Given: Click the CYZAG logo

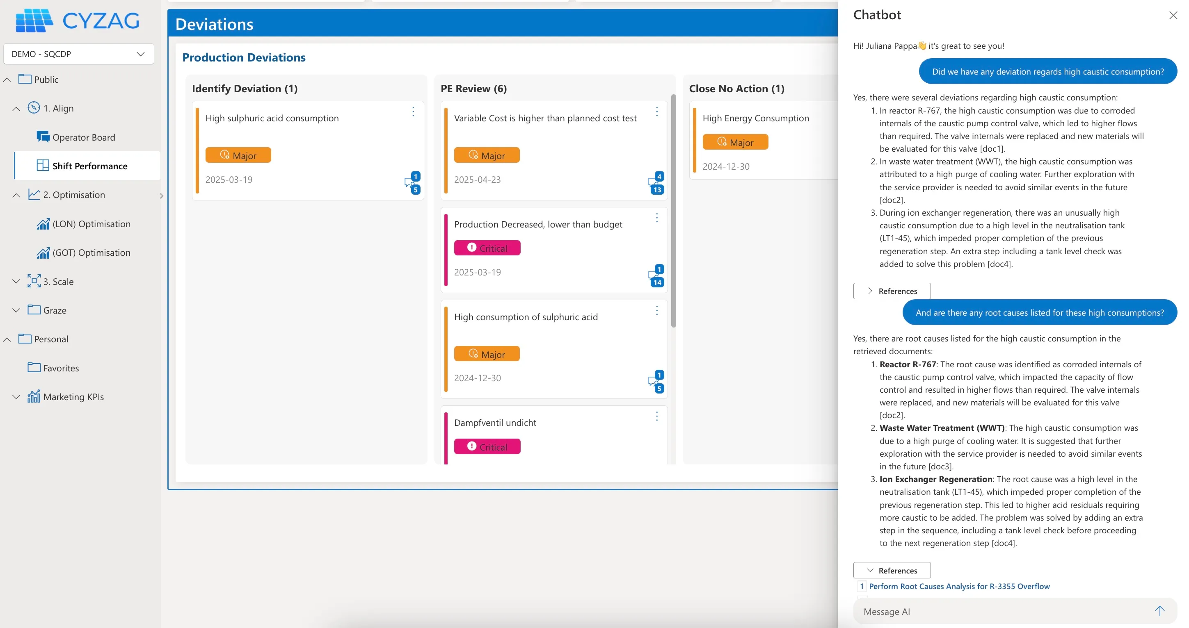Looking at the screenshot, I should coord(77,21).
